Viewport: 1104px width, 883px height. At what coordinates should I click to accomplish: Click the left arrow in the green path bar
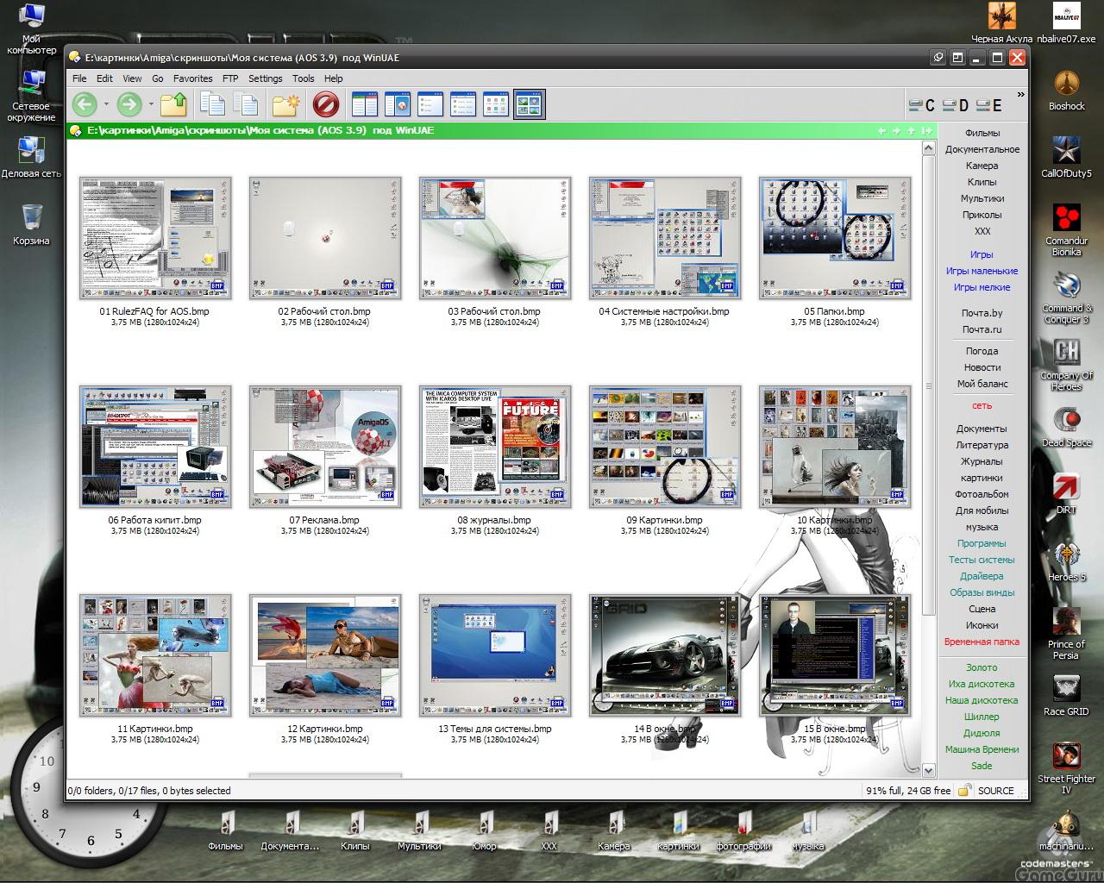[x=882, y=131]
